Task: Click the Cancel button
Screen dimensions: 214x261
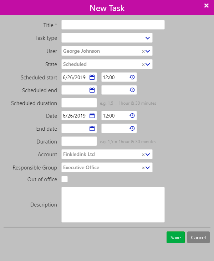Action: pyautogui.click(x=198, y=237)
